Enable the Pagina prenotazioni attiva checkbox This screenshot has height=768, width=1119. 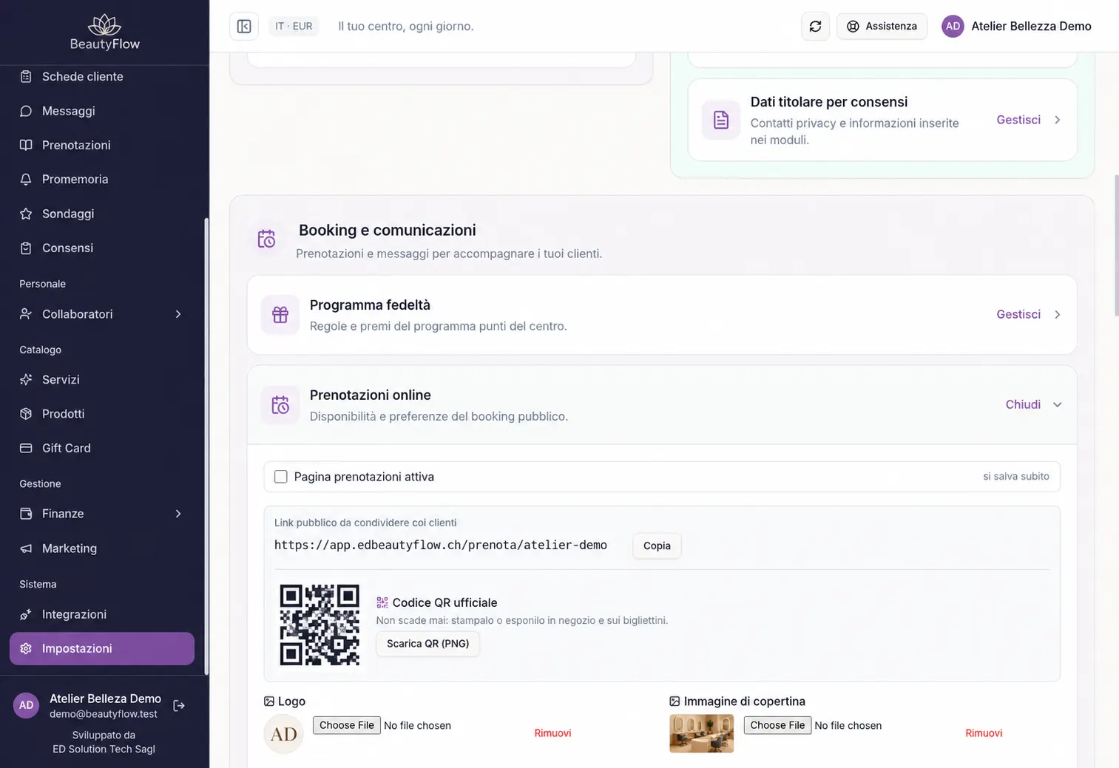click(281, 477)
